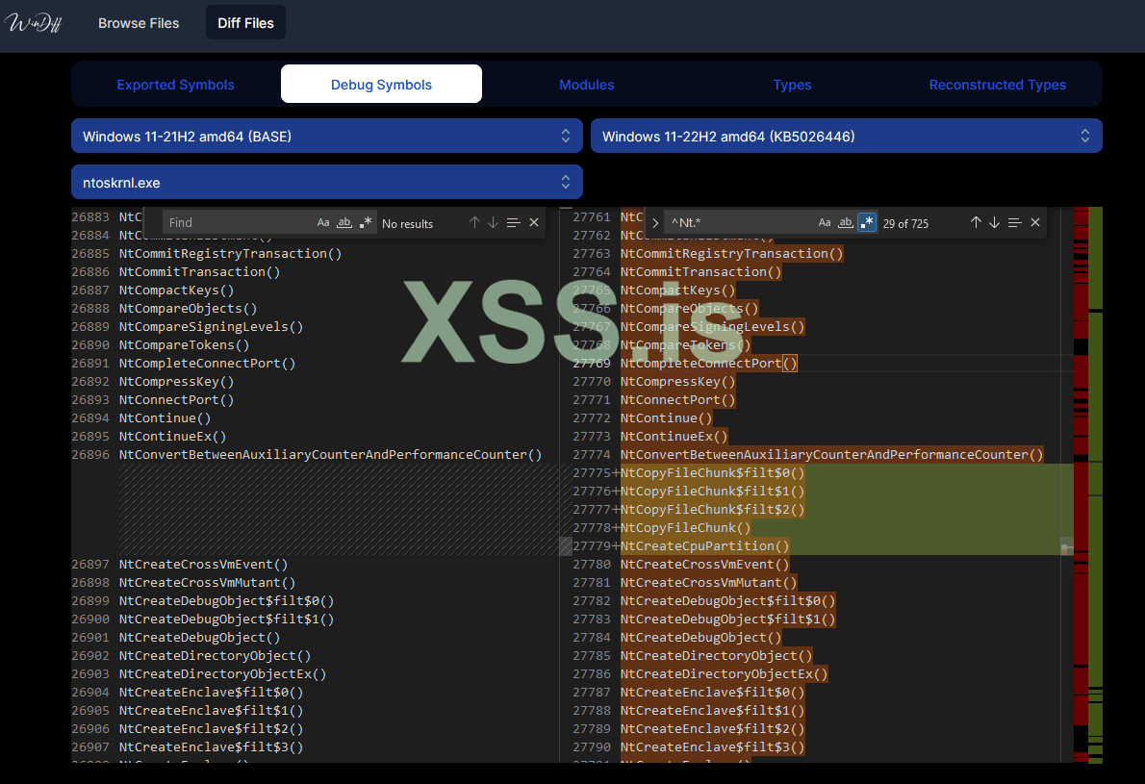Toggle Match Whole Word beside ^Nt.* search

click(846, 222)
